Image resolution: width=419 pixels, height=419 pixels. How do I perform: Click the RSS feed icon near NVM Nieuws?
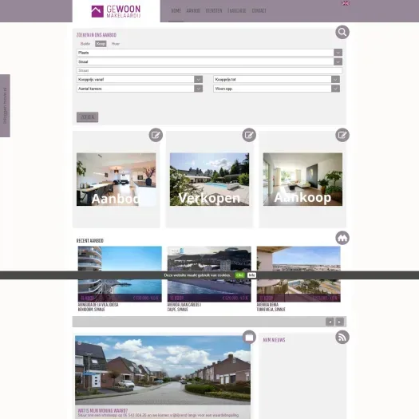342,338
